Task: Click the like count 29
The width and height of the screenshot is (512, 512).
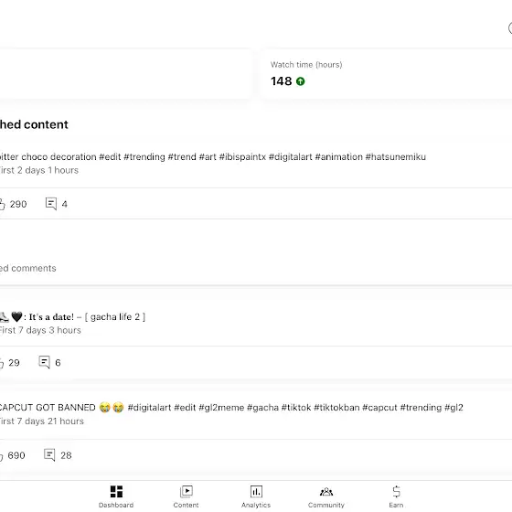Action: click(14, 363)
